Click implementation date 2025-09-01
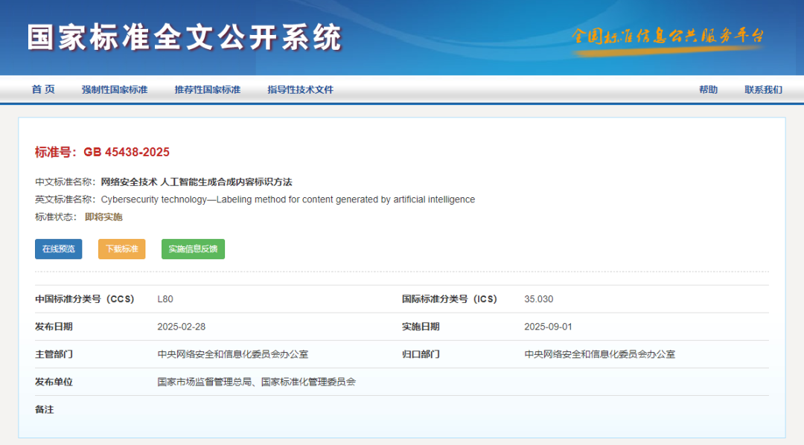The height and width of the screenshot is (445, 804). click(x=548, y=327)
